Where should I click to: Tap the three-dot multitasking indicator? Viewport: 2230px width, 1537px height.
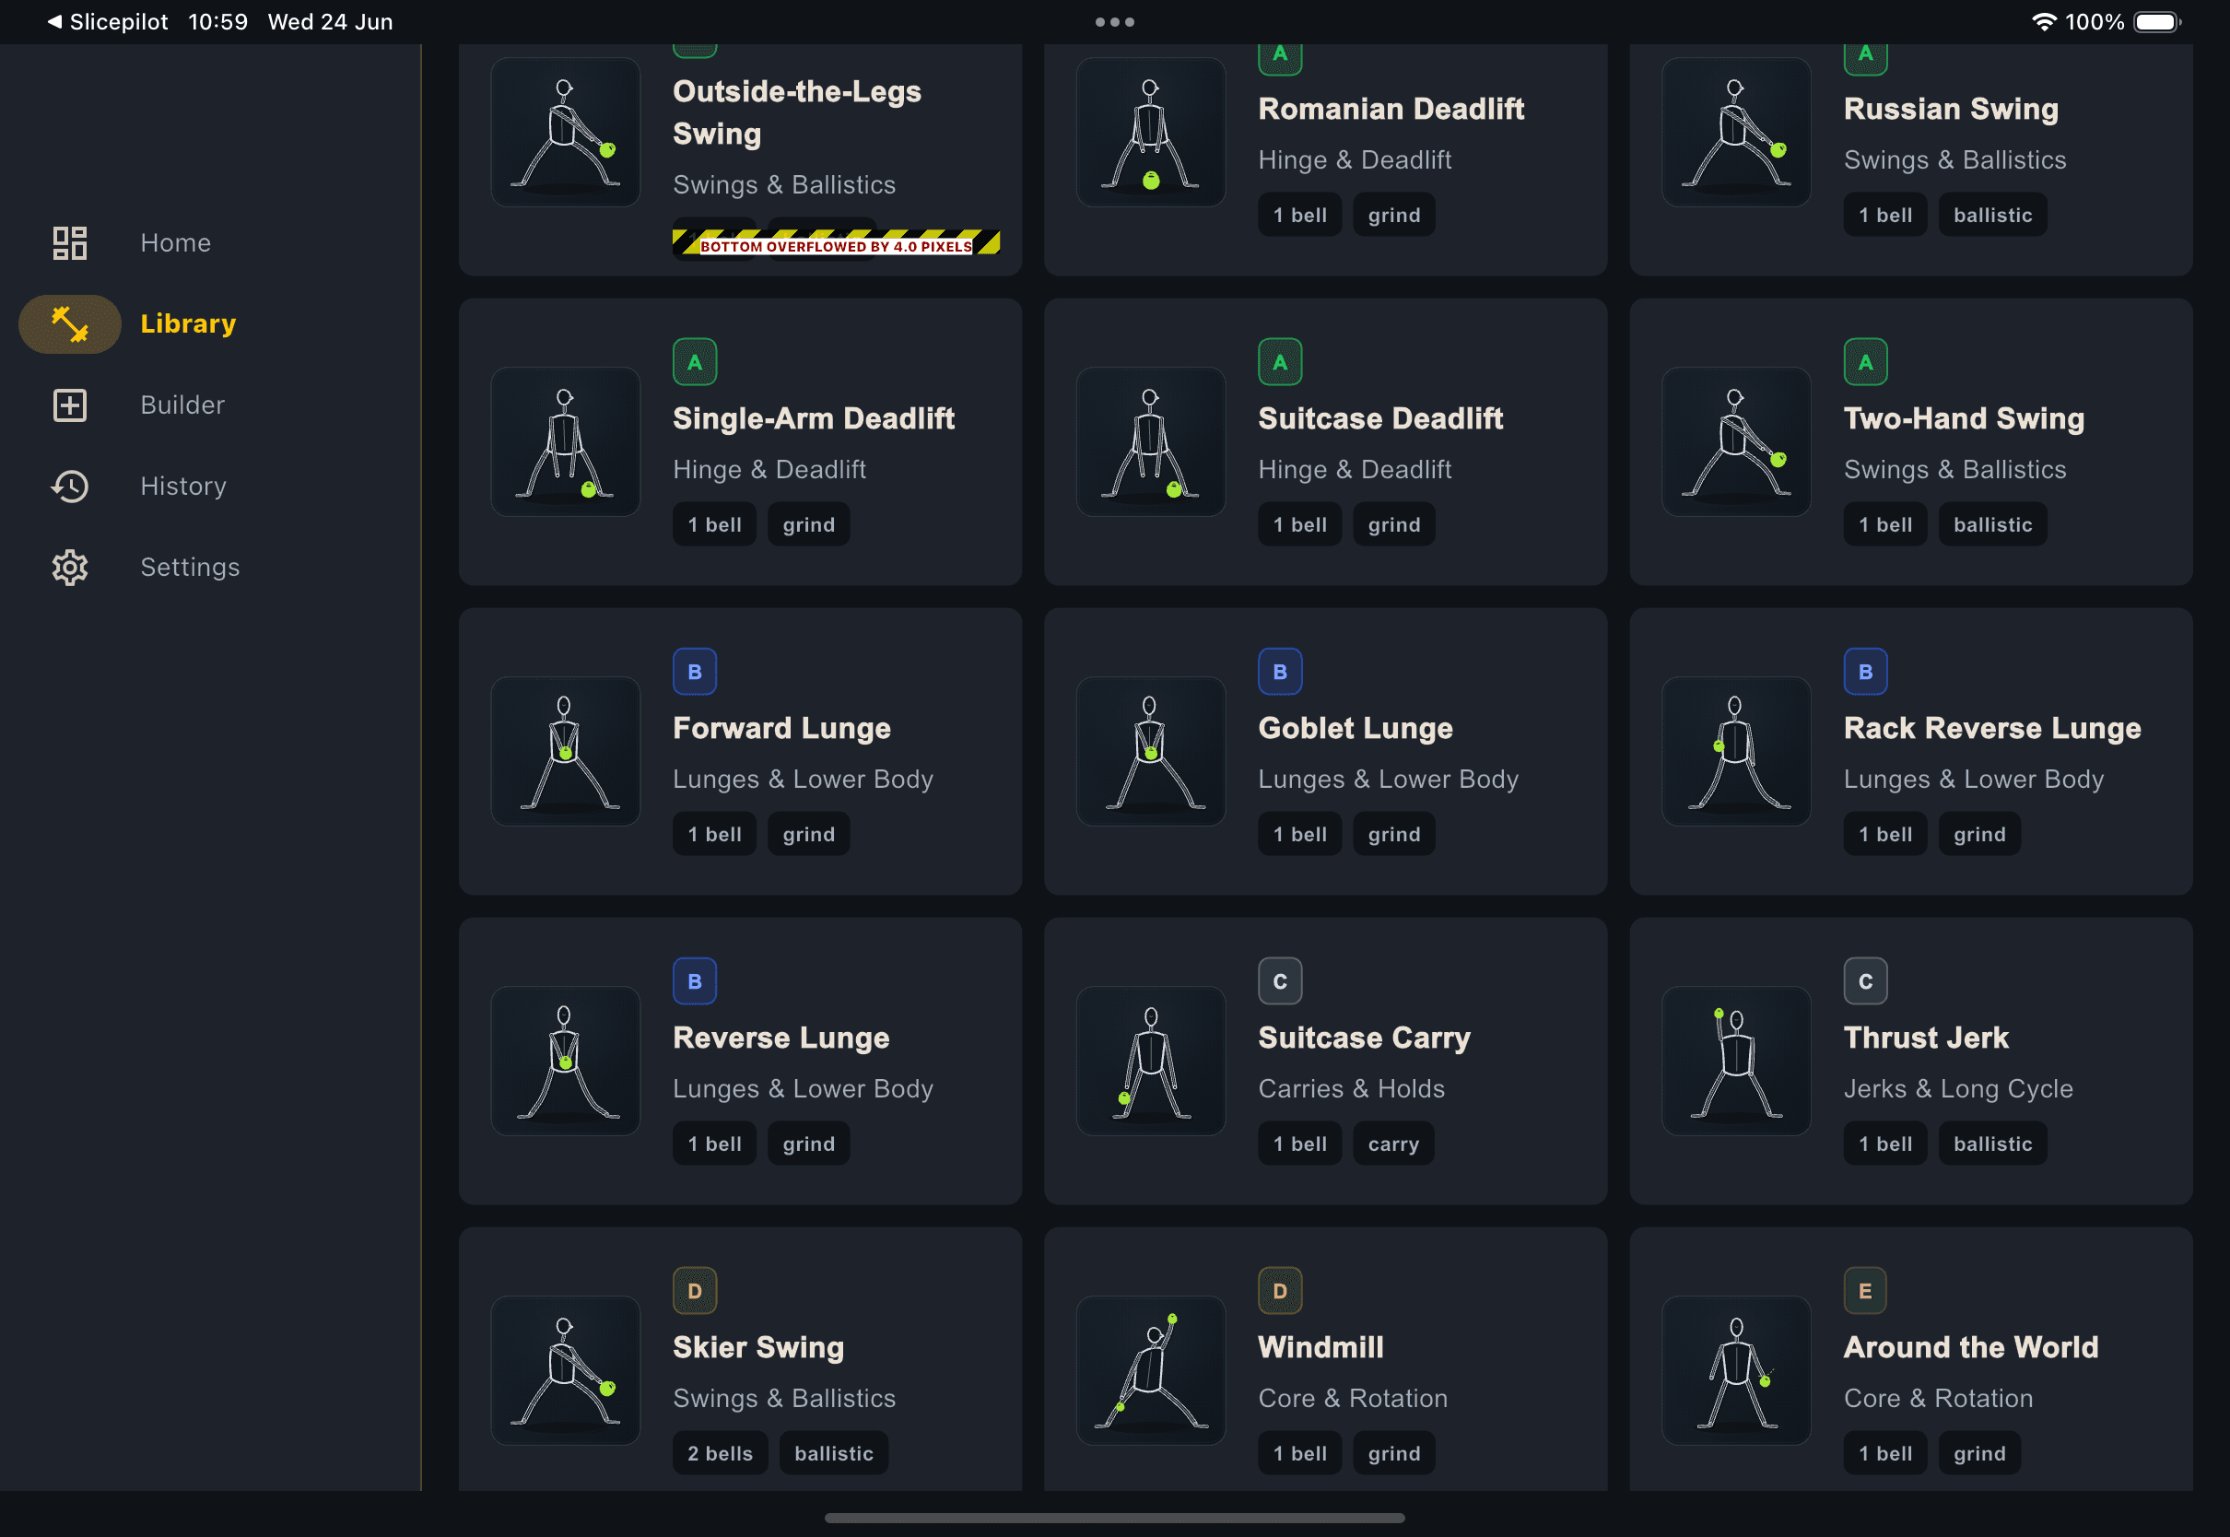click(x=1114, y=21)
